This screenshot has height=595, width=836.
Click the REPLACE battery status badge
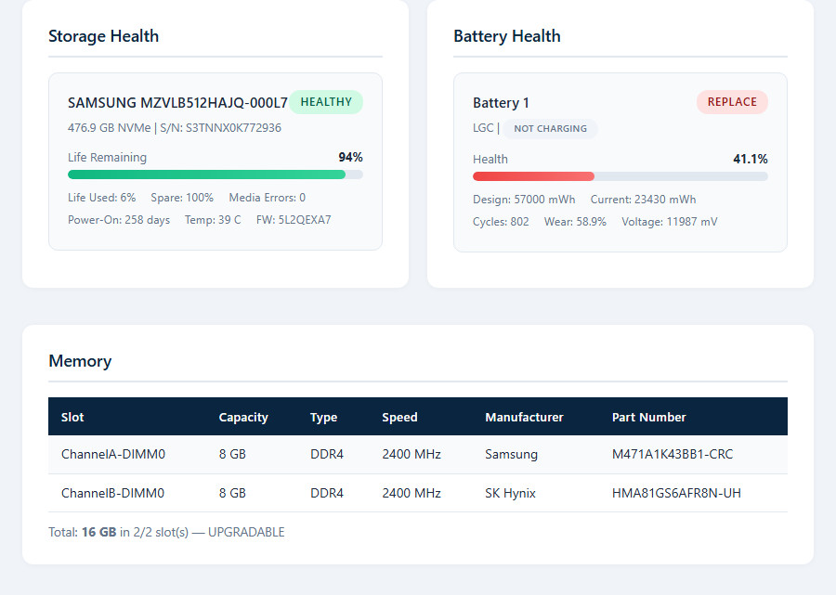(x=732, y=102)
